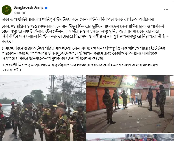Image resolution: width=174 pixels, height=141 pixels.
Task: Open the 38m post timestamp link
Action: (x=17, y=13)
